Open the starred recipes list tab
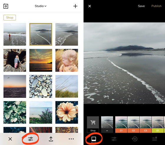Image resolution: width=165 pixels, height=145 pixels. [x=155, y=139]
